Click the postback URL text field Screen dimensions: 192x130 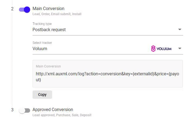point(108,74)
